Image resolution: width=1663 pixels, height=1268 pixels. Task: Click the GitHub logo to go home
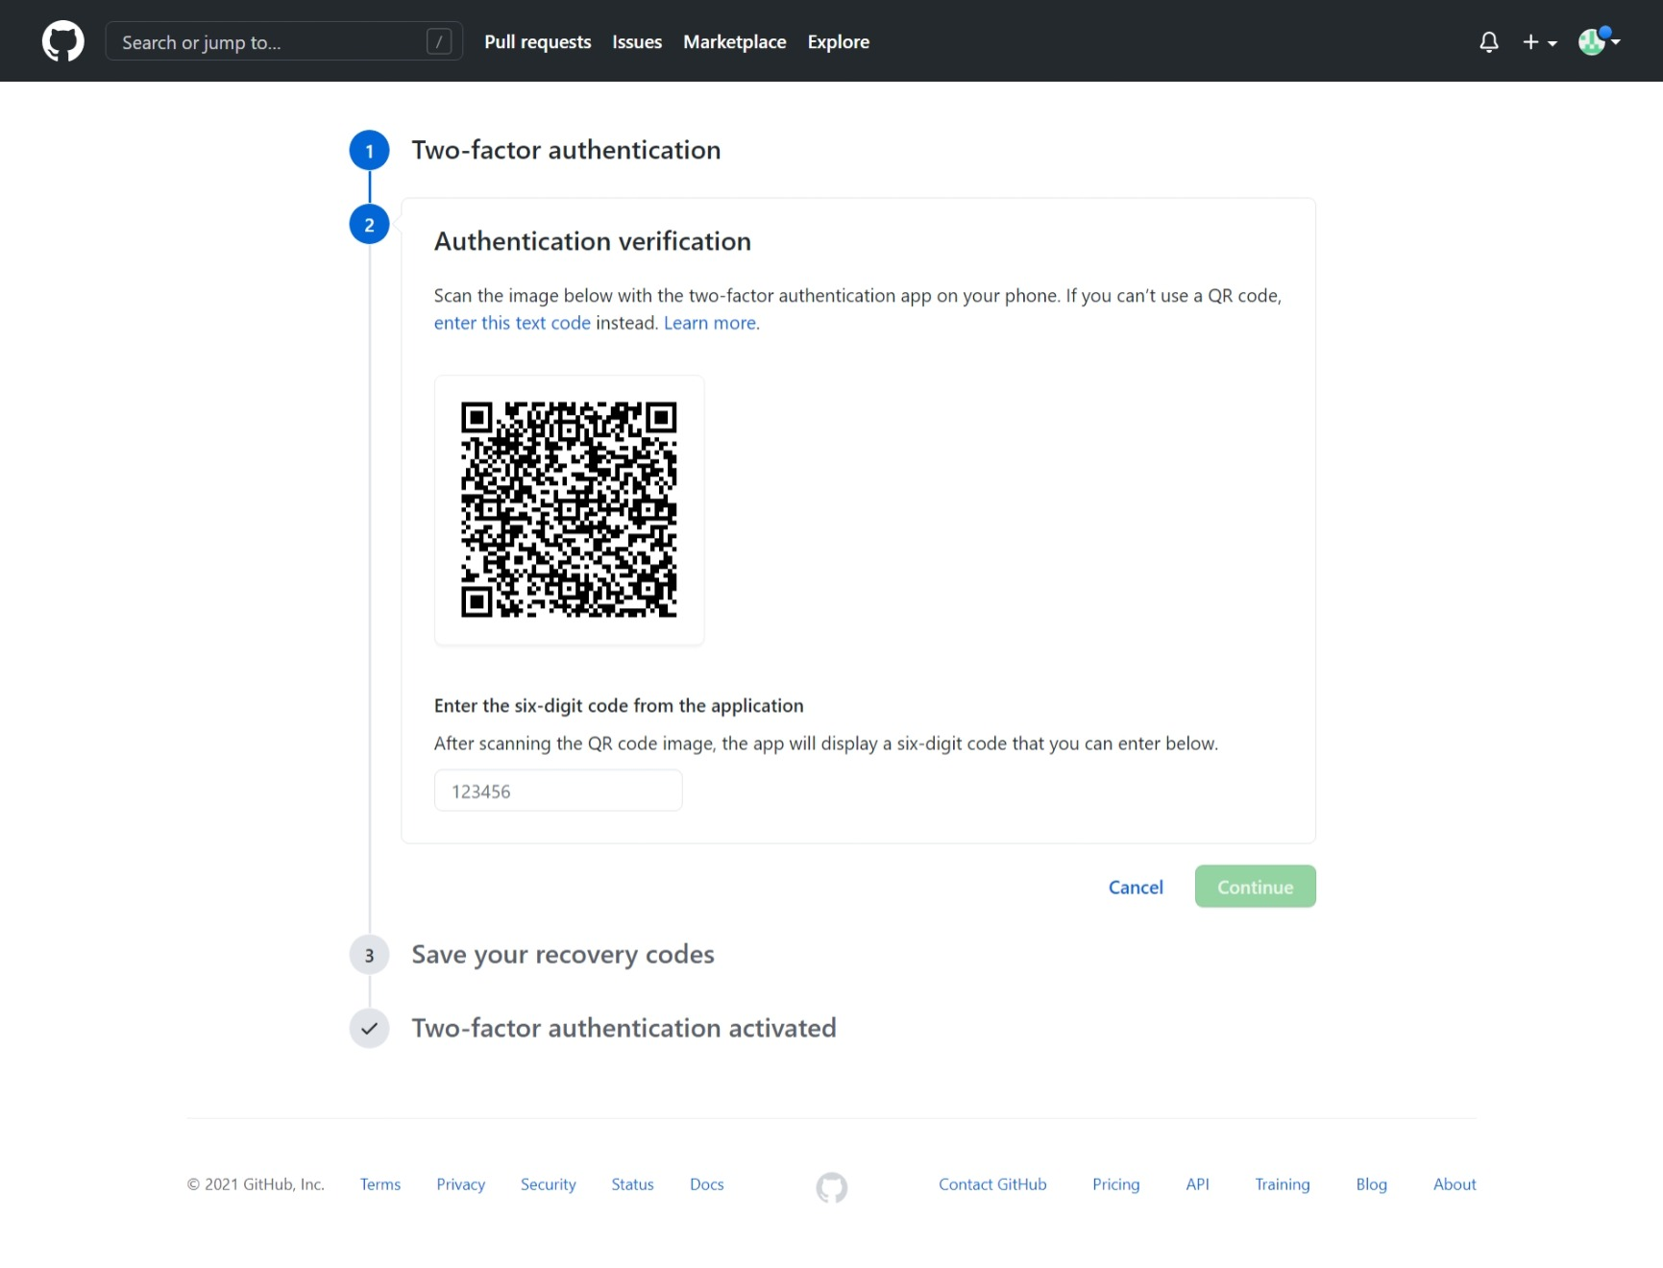click(x=62, y=40)
